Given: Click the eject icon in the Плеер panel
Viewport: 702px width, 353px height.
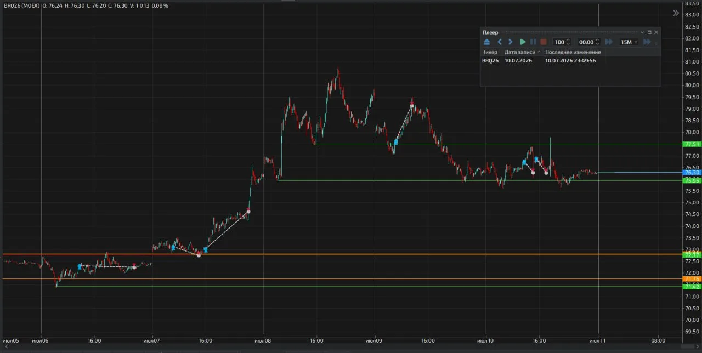Looking at the screenshot, I should [487, 42].
